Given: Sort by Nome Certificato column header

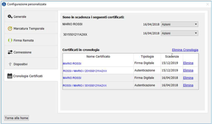Looking at the screenshot, I should [98, 56].
